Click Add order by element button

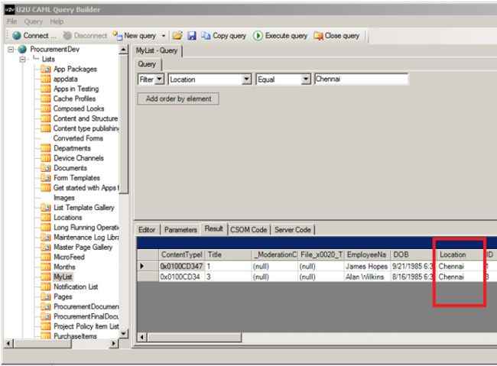[178, 99]
